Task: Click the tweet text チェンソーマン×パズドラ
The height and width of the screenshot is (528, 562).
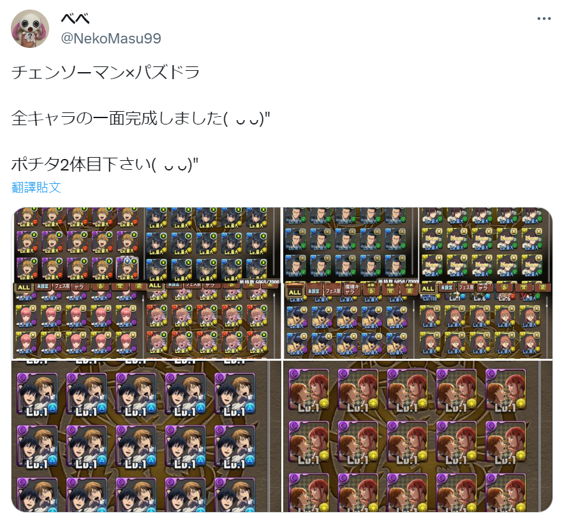Action: [x=106, y=72]
